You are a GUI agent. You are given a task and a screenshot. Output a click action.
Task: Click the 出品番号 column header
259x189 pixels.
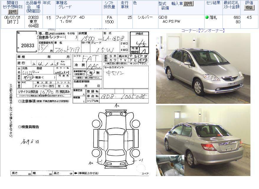coord(33,3)
